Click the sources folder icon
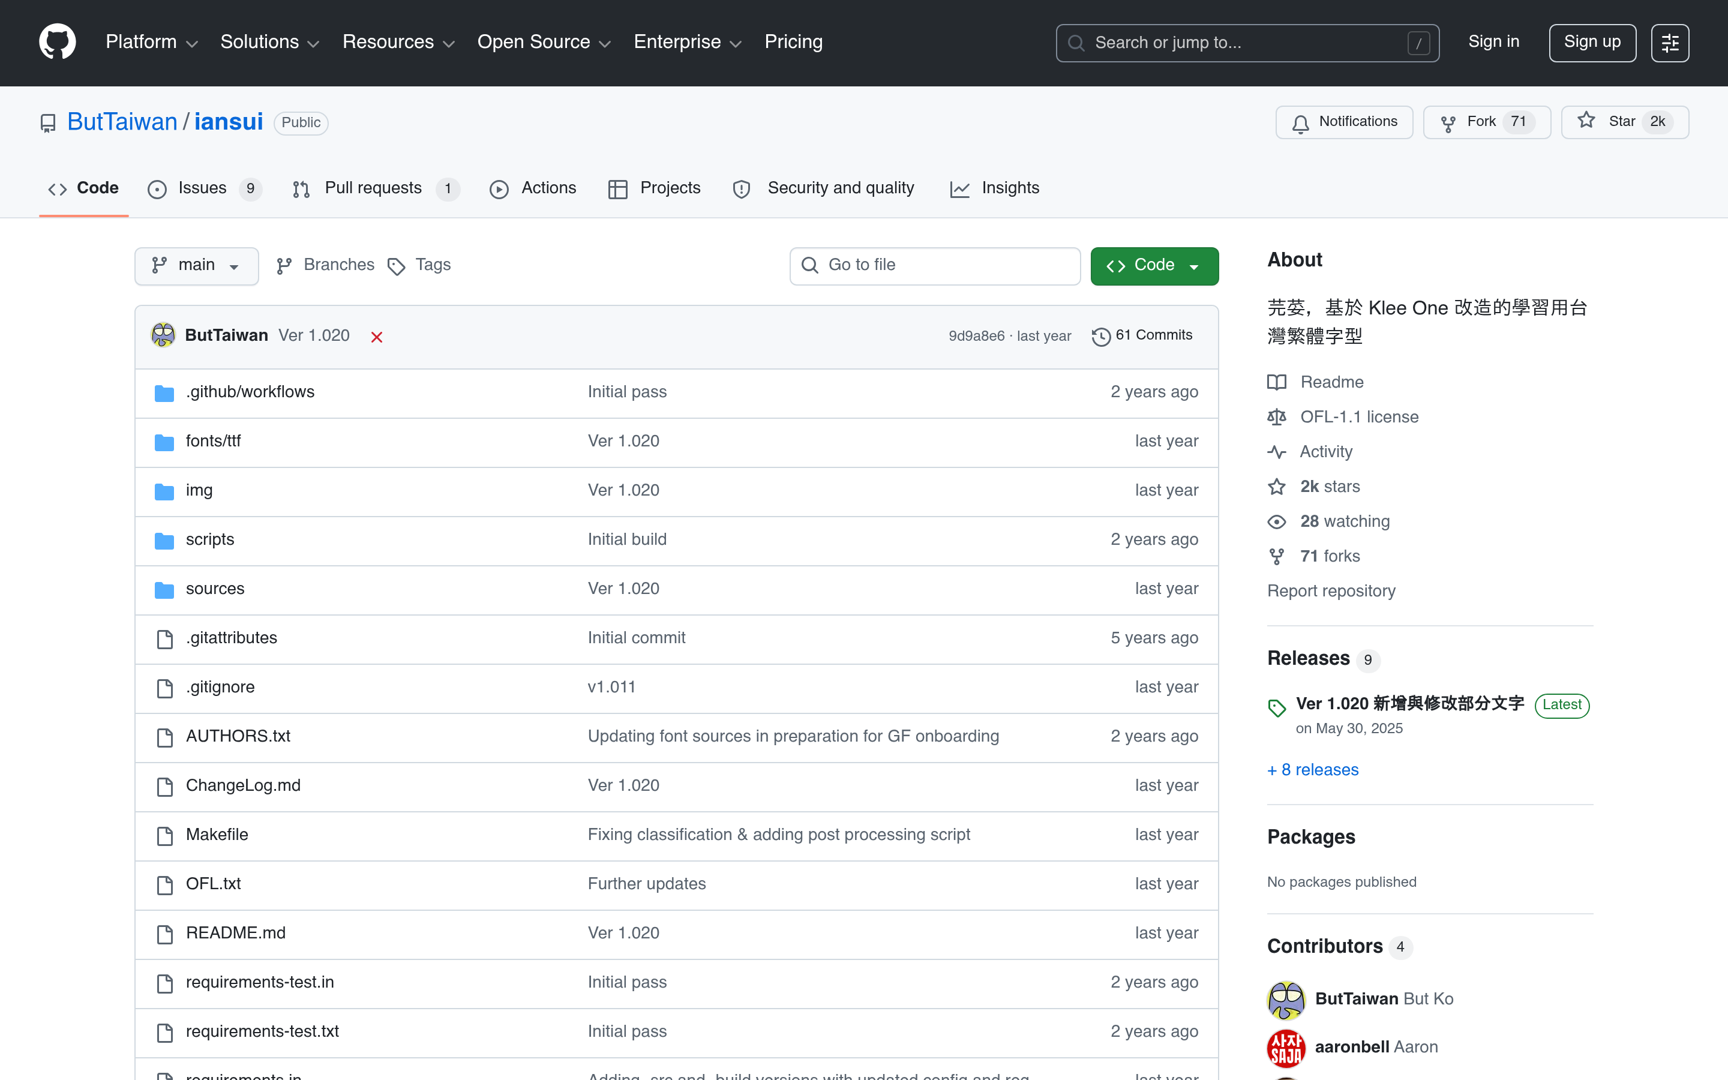This screenshot has height=1080, width=1728. pos(164,590)
